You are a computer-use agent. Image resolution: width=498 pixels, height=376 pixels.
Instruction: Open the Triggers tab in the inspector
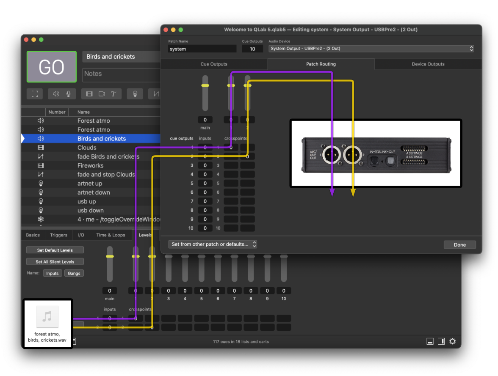(x=58, y=235)
